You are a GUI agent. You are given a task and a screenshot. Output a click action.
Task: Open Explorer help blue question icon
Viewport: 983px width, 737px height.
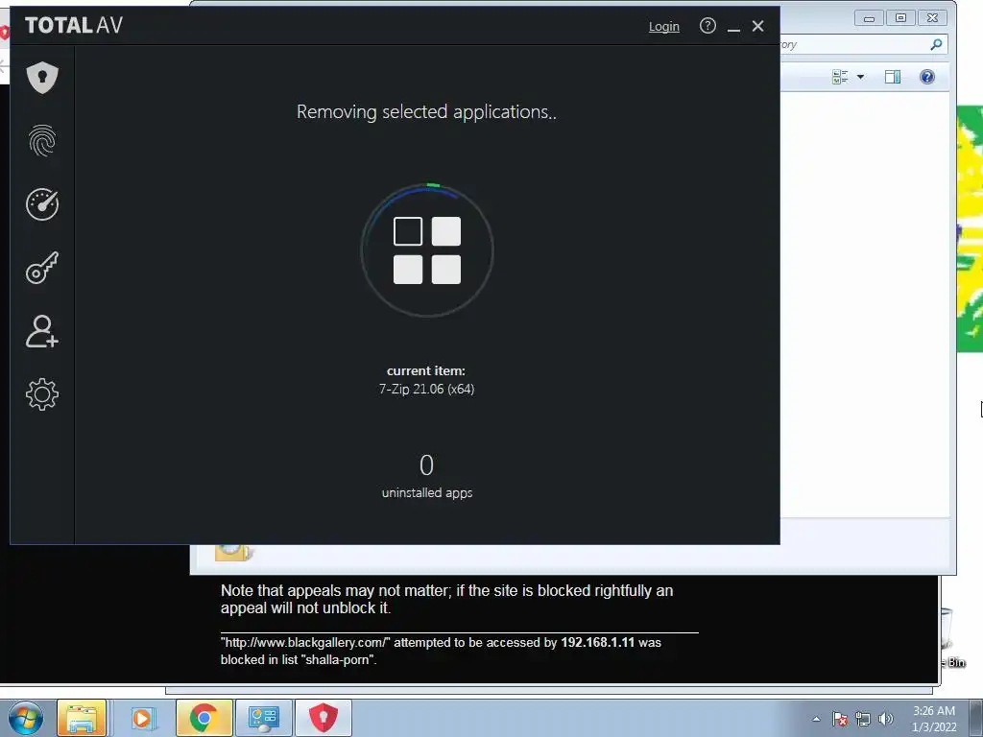point(927,77)
